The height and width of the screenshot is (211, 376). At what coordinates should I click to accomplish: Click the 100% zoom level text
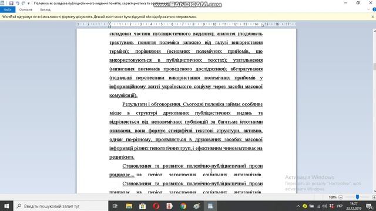tap(333, 197)
